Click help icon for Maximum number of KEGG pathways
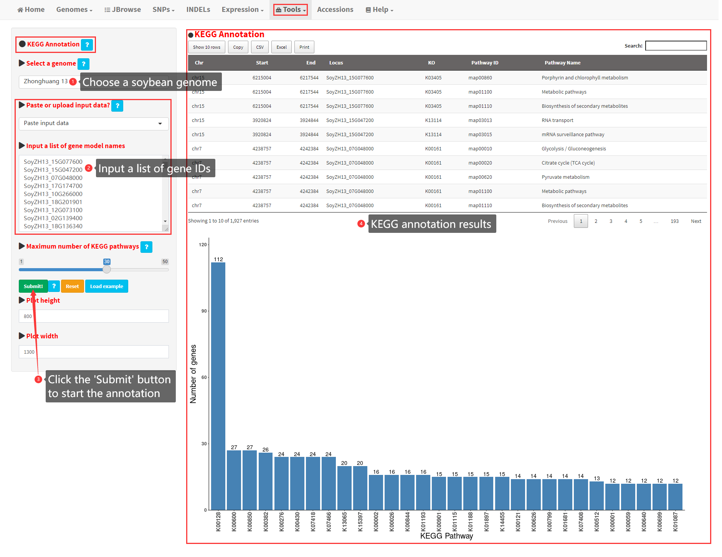 146,247
